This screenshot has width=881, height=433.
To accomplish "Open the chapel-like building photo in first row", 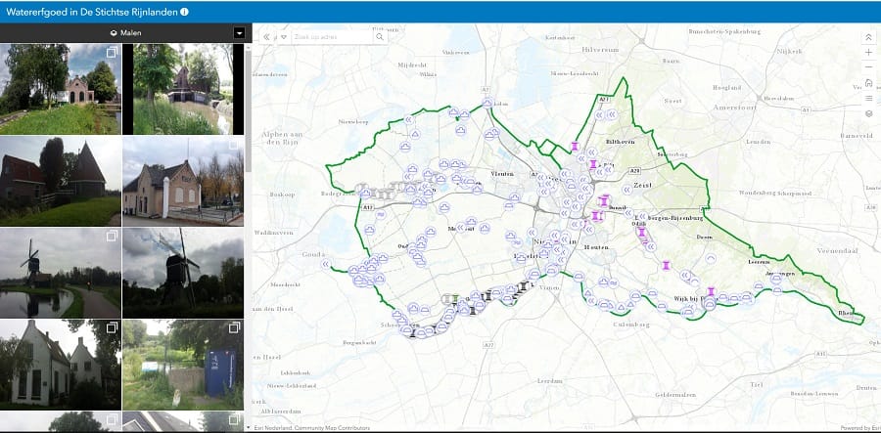I will point(60,89).
